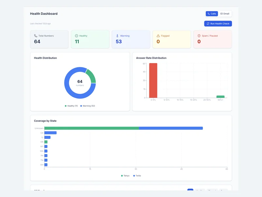Click the green 50%+ answer rate bar

click(x=220, y=97)
